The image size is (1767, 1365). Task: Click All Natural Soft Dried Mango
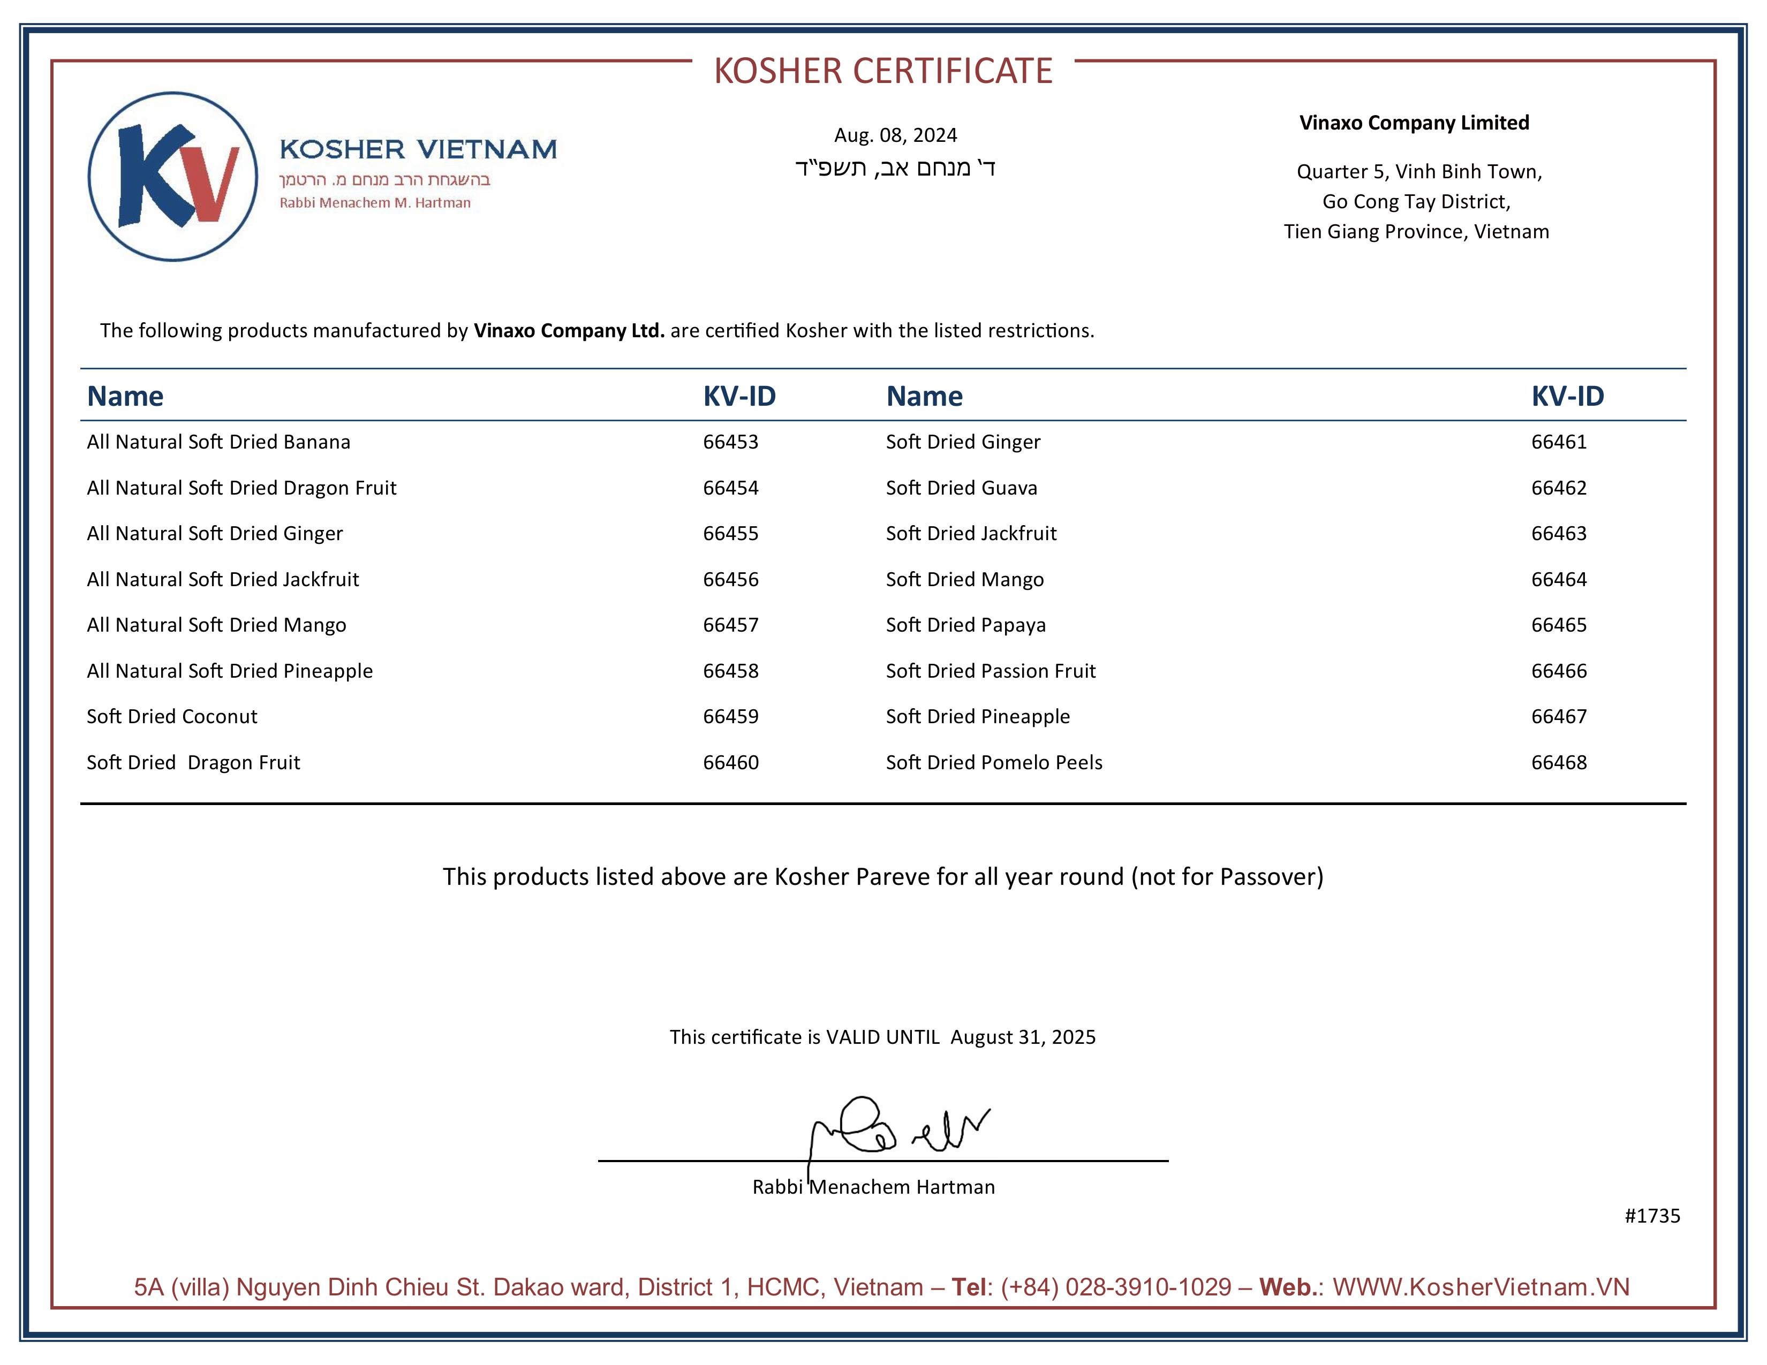217,625
